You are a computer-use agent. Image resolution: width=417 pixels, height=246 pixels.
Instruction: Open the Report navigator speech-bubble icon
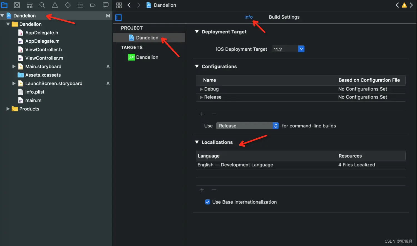[106, 5]
